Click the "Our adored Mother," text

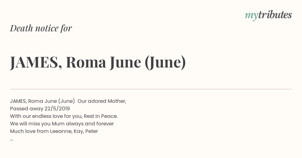[102, 101]
